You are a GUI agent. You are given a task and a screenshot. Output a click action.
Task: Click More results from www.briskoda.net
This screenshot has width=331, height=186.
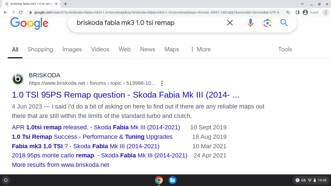[60, 165]
